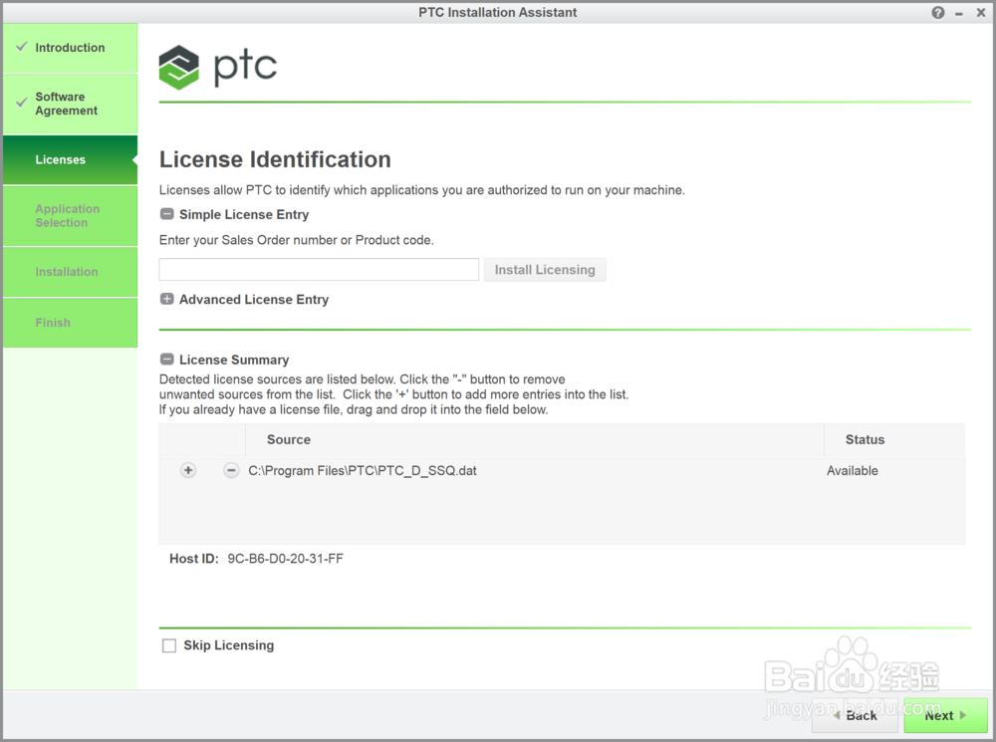Remove PTC_D_SSQ.dat source with minus icon
Screen dimensions: 996x742
click(x=231, y=471)
